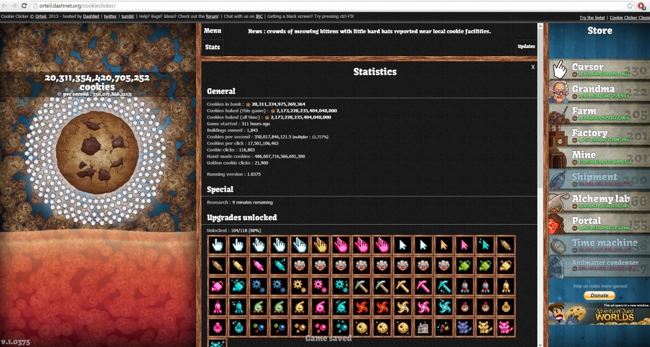Screen dimensions: 650x347
Task: Select the golden rocket shipment upgrade
Action: point(505,286)
